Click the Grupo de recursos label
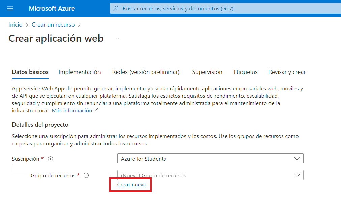Viewport: 341px width, 197px height. pyautogui.click(x=53, y=175)
